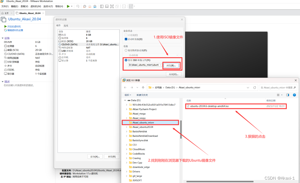Expand the AKaxi Pycharm Project folder node

[127, 109]
